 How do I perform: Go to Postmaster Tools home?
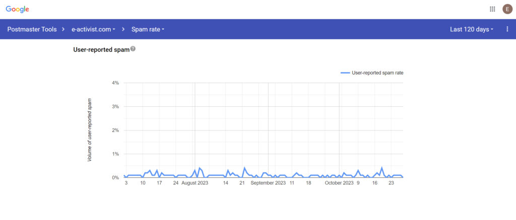tap(32, 29)
